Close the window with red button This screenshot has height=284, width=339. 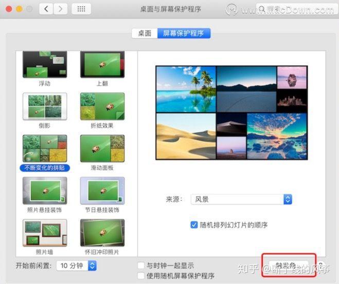click(9, 9)
